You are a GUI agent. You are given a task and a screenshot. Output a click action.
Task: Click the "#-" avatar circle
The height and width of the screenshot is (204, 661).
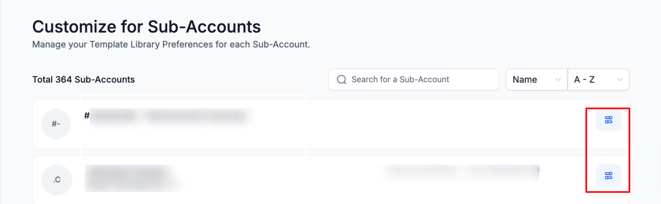click(x=56, y=124)
